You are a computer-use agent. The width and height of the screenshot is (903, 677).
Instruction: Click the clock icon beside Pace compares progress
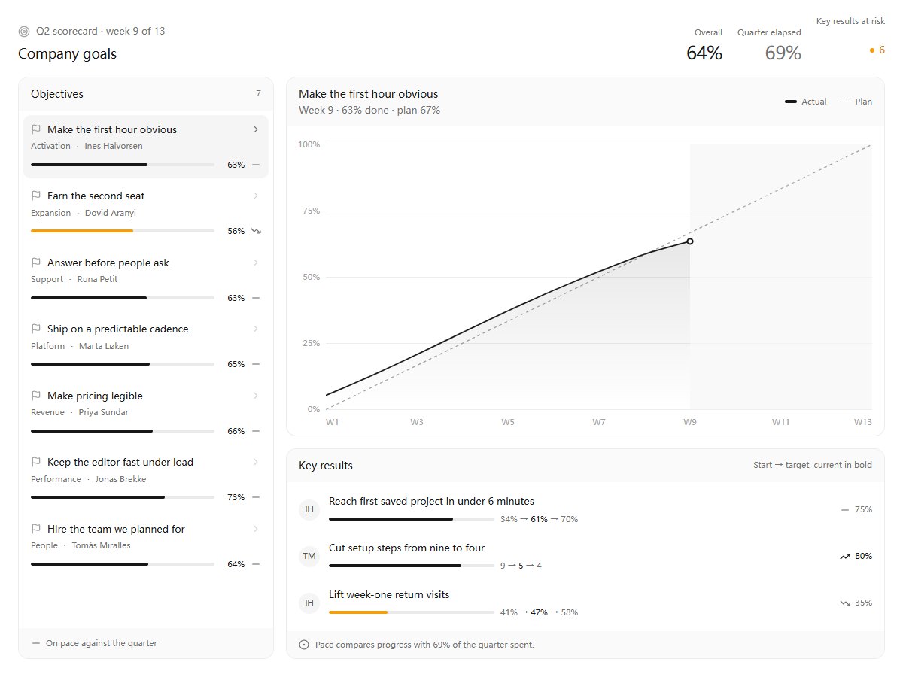click(304, 645)
